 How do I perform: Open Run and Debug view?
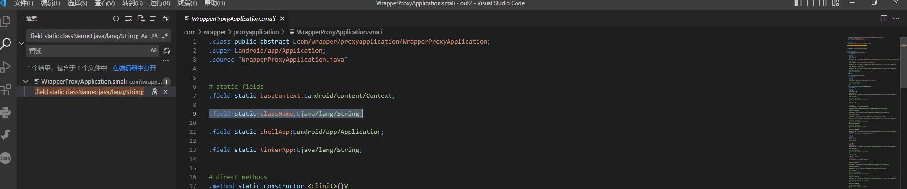pyautogui.click(x=6, y=67)
